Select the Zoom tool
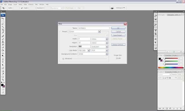 coord(3,80)
